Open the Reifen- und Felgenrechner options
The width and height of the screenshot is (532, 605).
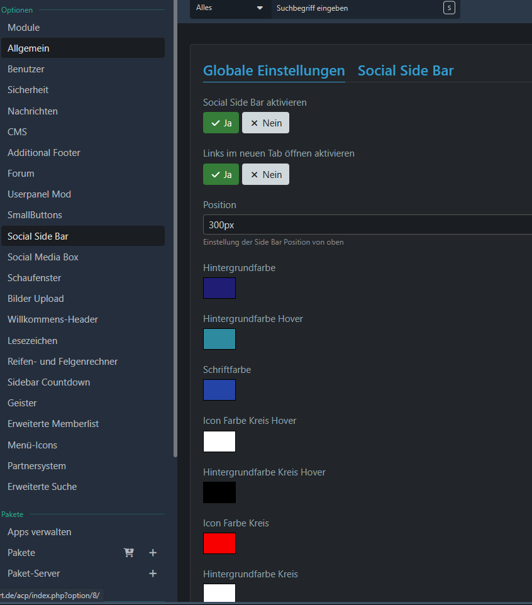pos(62,362)
